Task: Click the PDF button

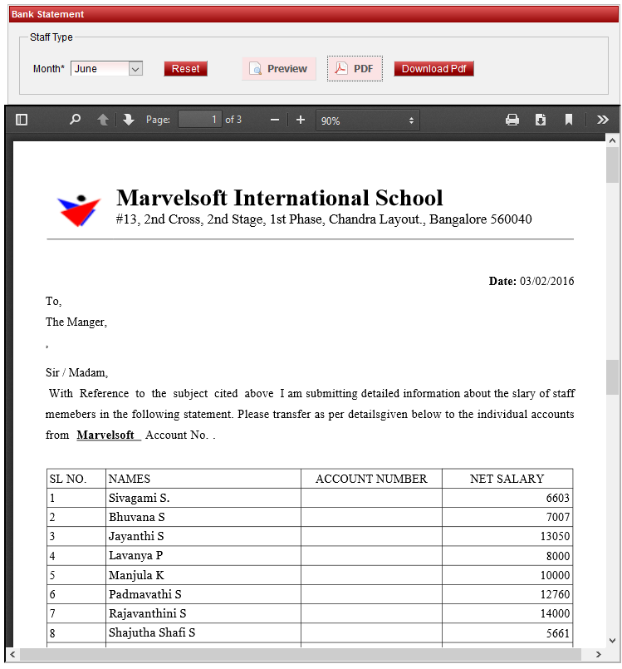Action: click(x=355, y=69)
